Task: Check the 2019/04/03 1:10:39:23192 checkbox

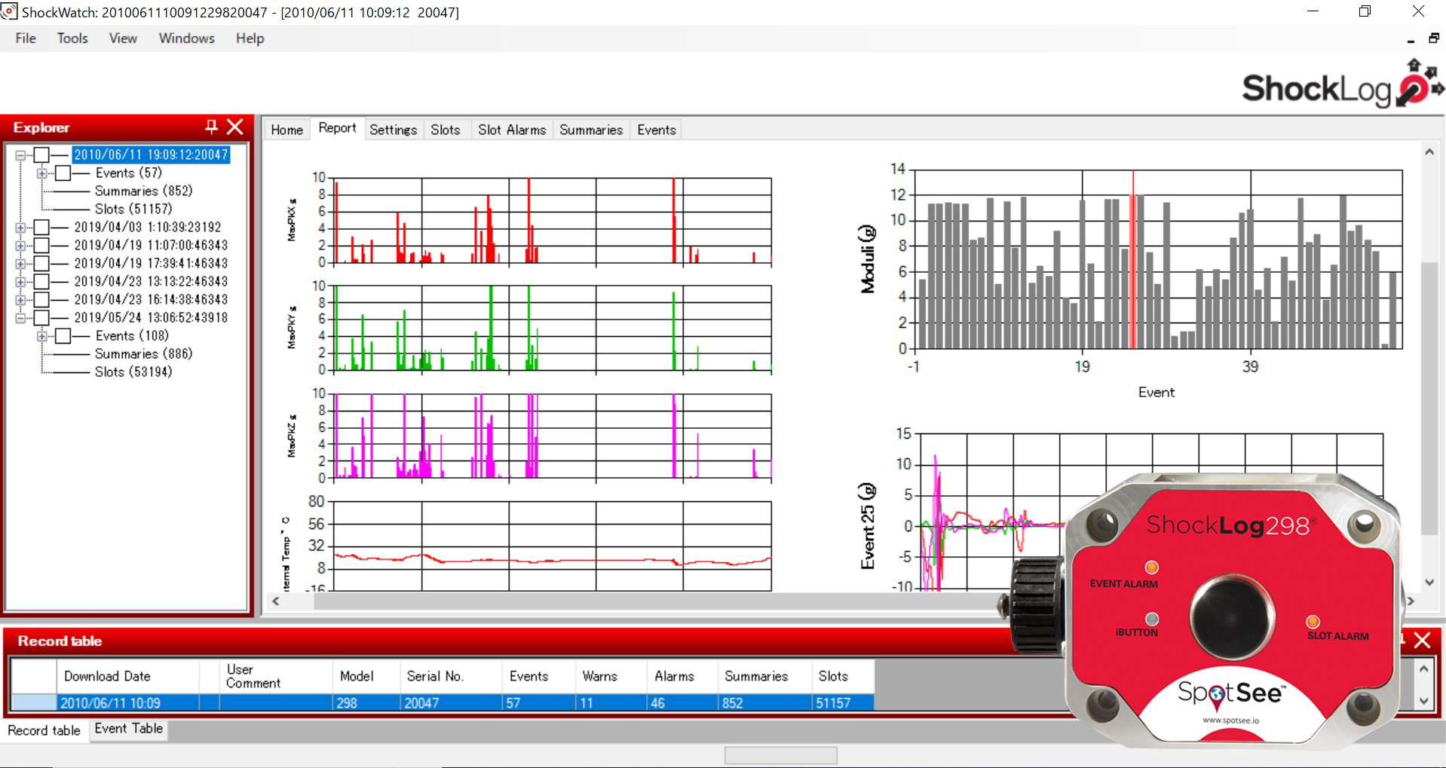Action: [41, 227]
